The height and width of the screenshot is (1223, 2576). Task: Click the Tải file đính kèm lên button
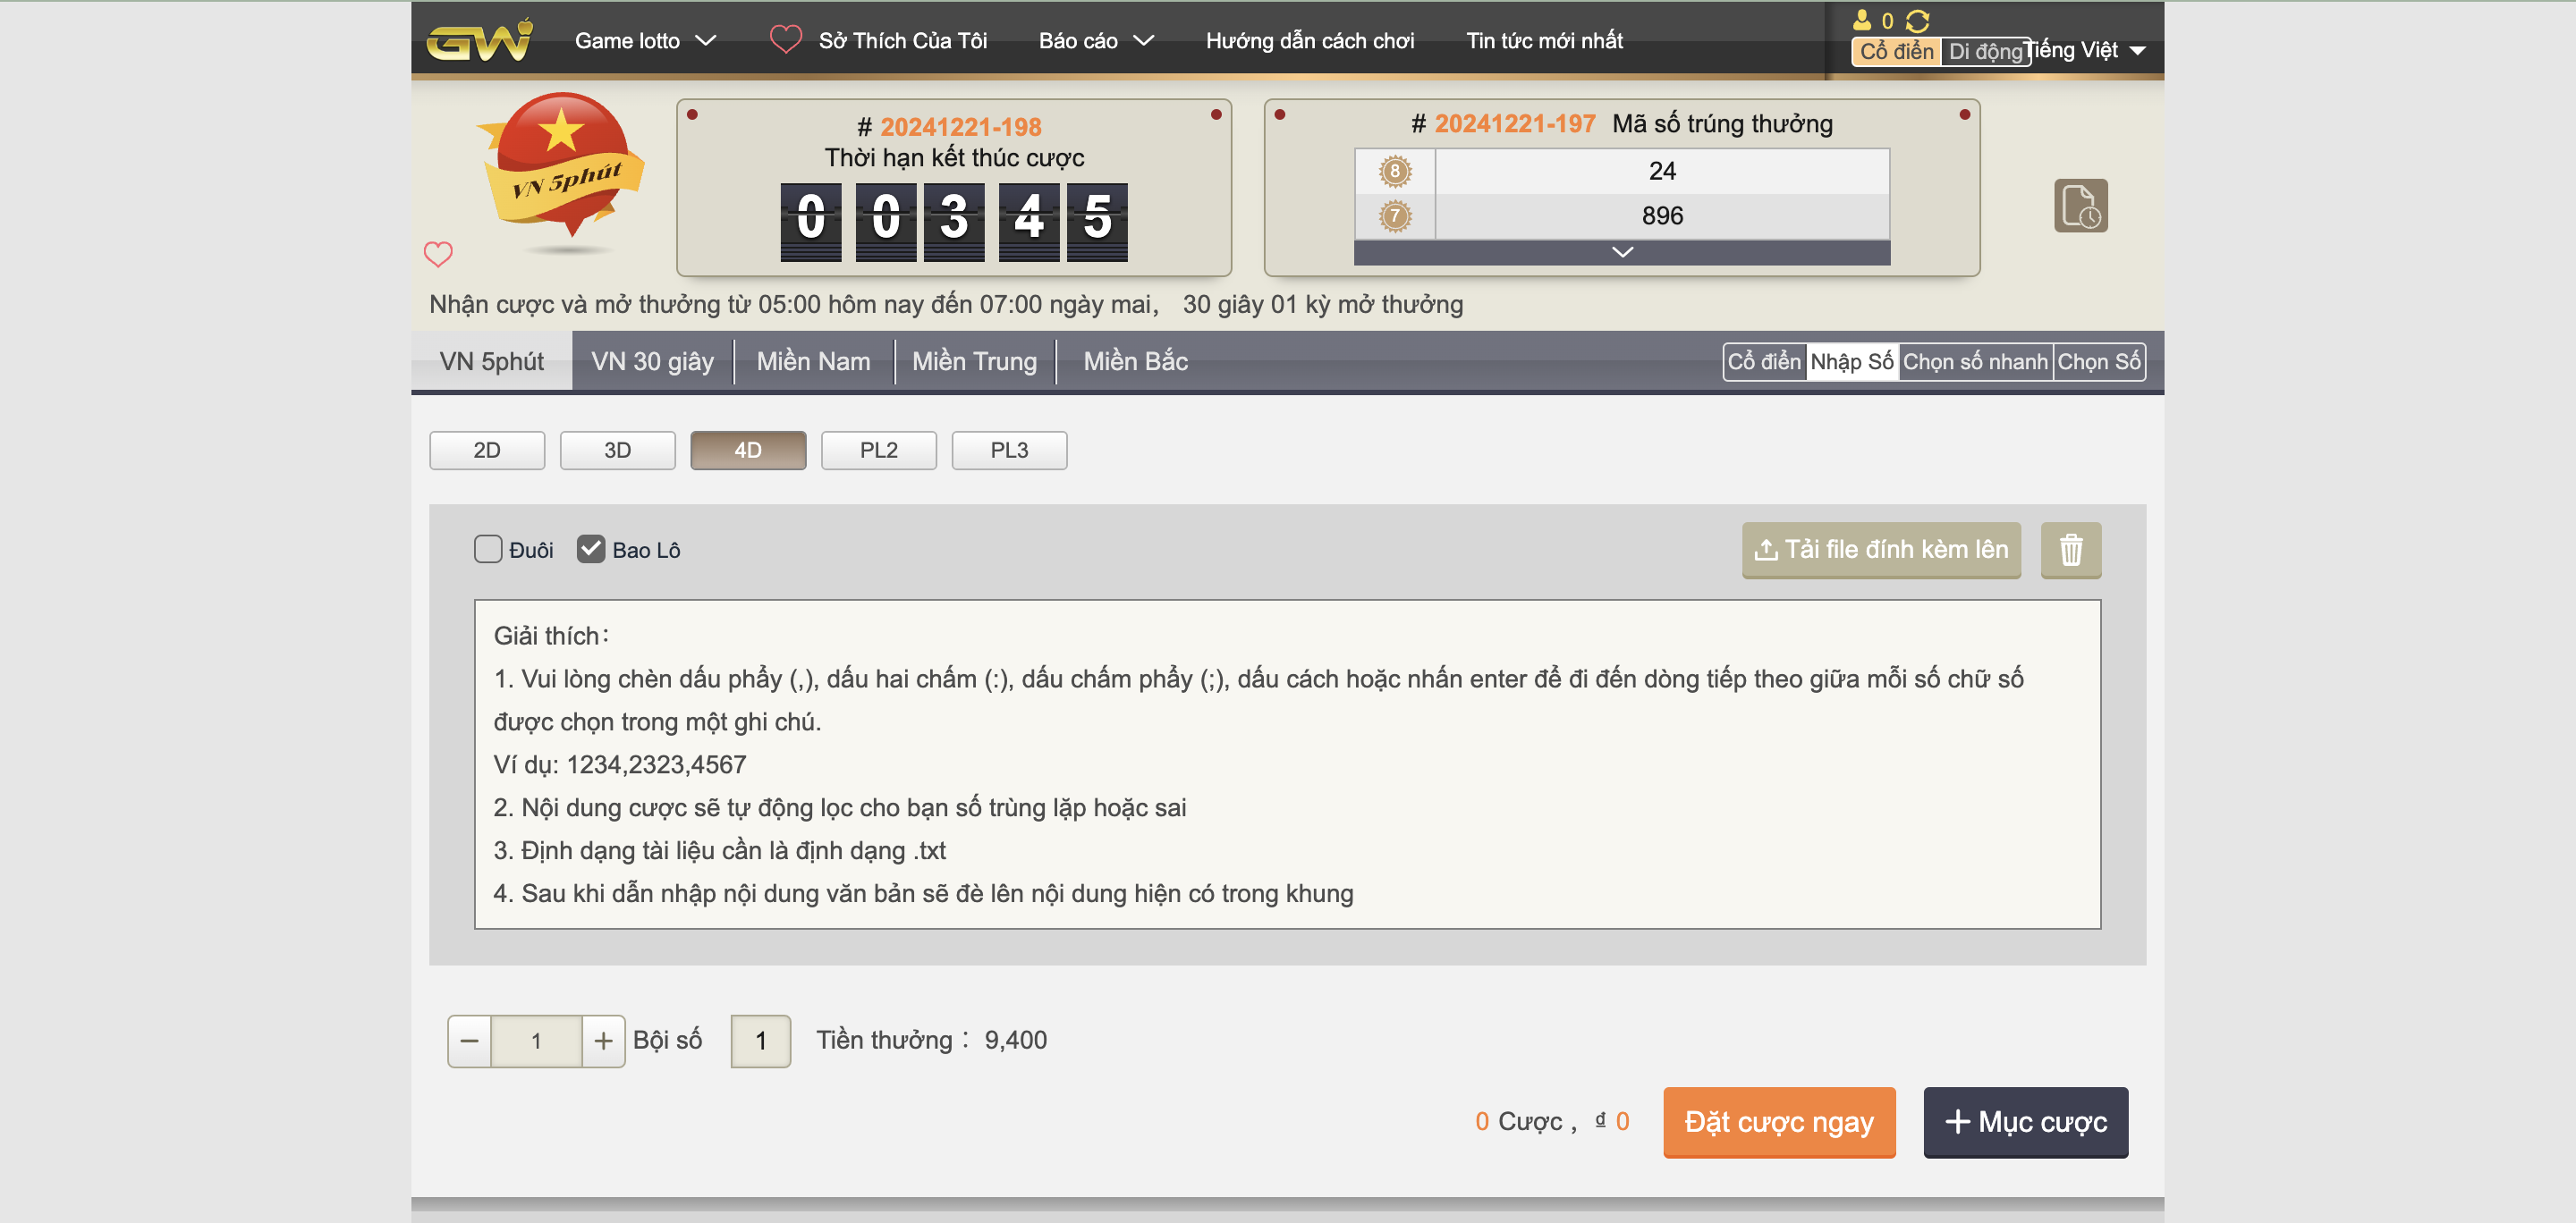[x=1880, y=550]
